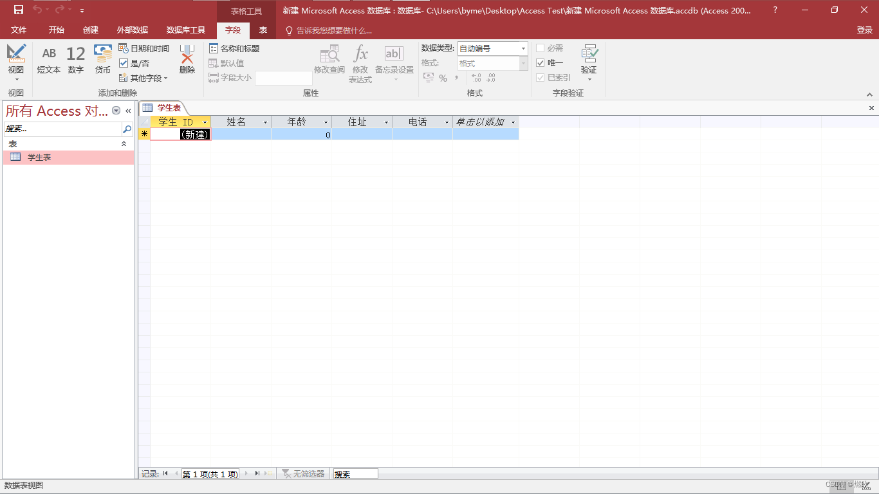Image resolution: width=879 pixels, height=494 pixels.
Task: Go to previous record button
Action: tap(176, 473)
